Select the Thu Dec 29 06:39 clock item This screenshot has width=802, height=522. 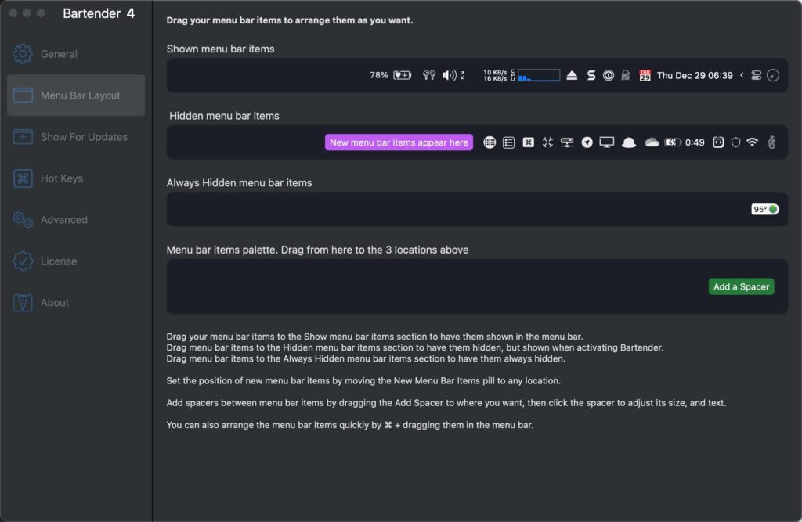coord(695,75)
